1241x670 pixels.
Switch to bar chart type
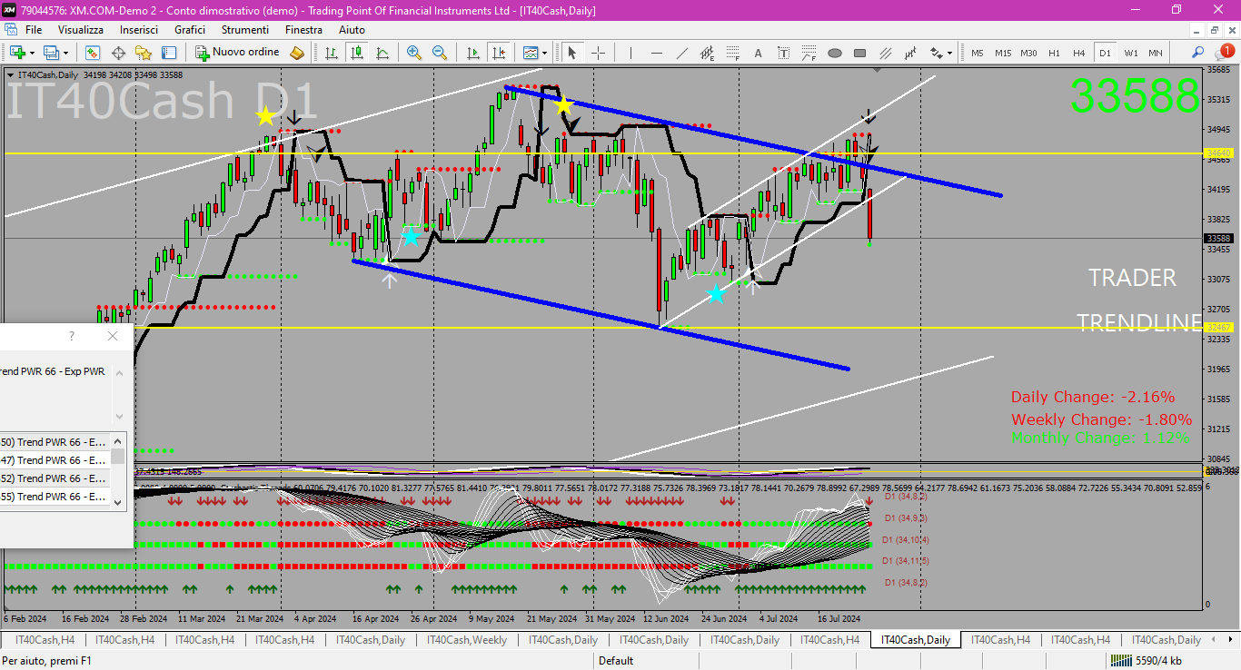[332, 53]
